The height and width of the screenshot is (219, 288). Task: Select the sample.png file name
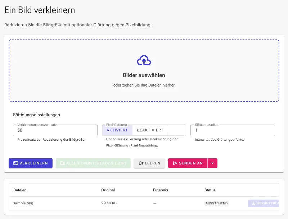23,203
